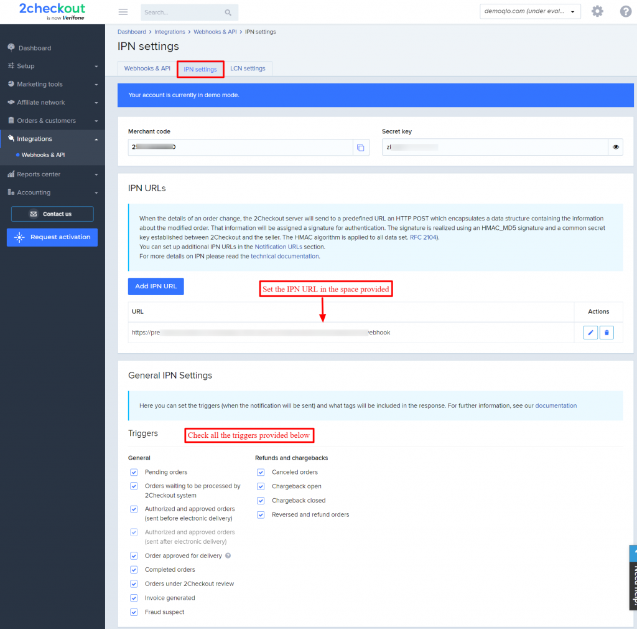Edit the IPN URL with pencil icon
The width and height of the screenshot is (637, 629).
(590, 333)
